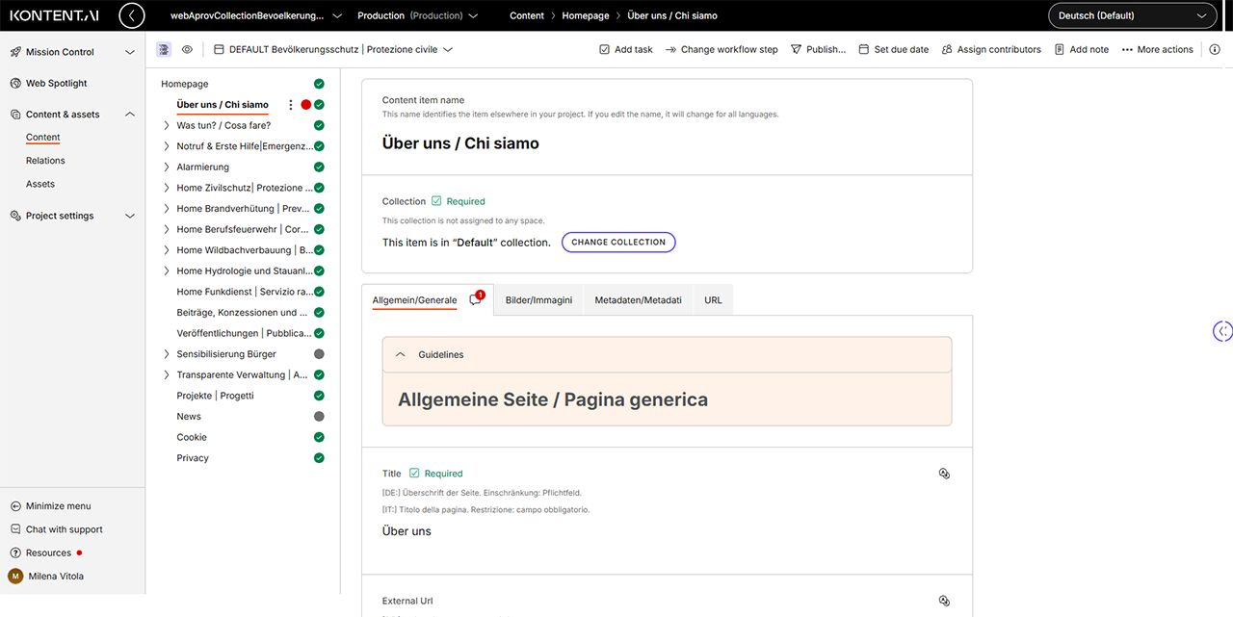
Task: Click the comment bubble on Allgemein tab
Action: tap(475, 300)
